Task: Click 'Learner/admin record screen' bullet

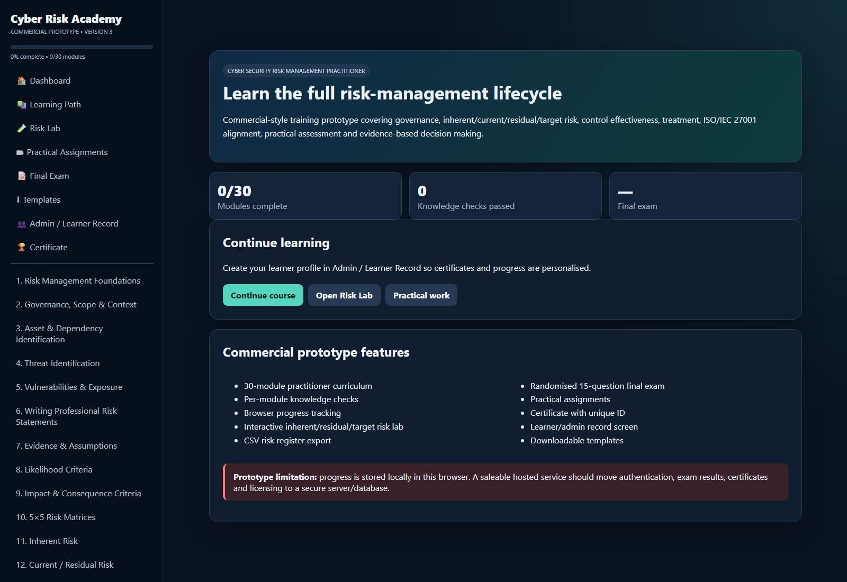Action: pos(584,427)
